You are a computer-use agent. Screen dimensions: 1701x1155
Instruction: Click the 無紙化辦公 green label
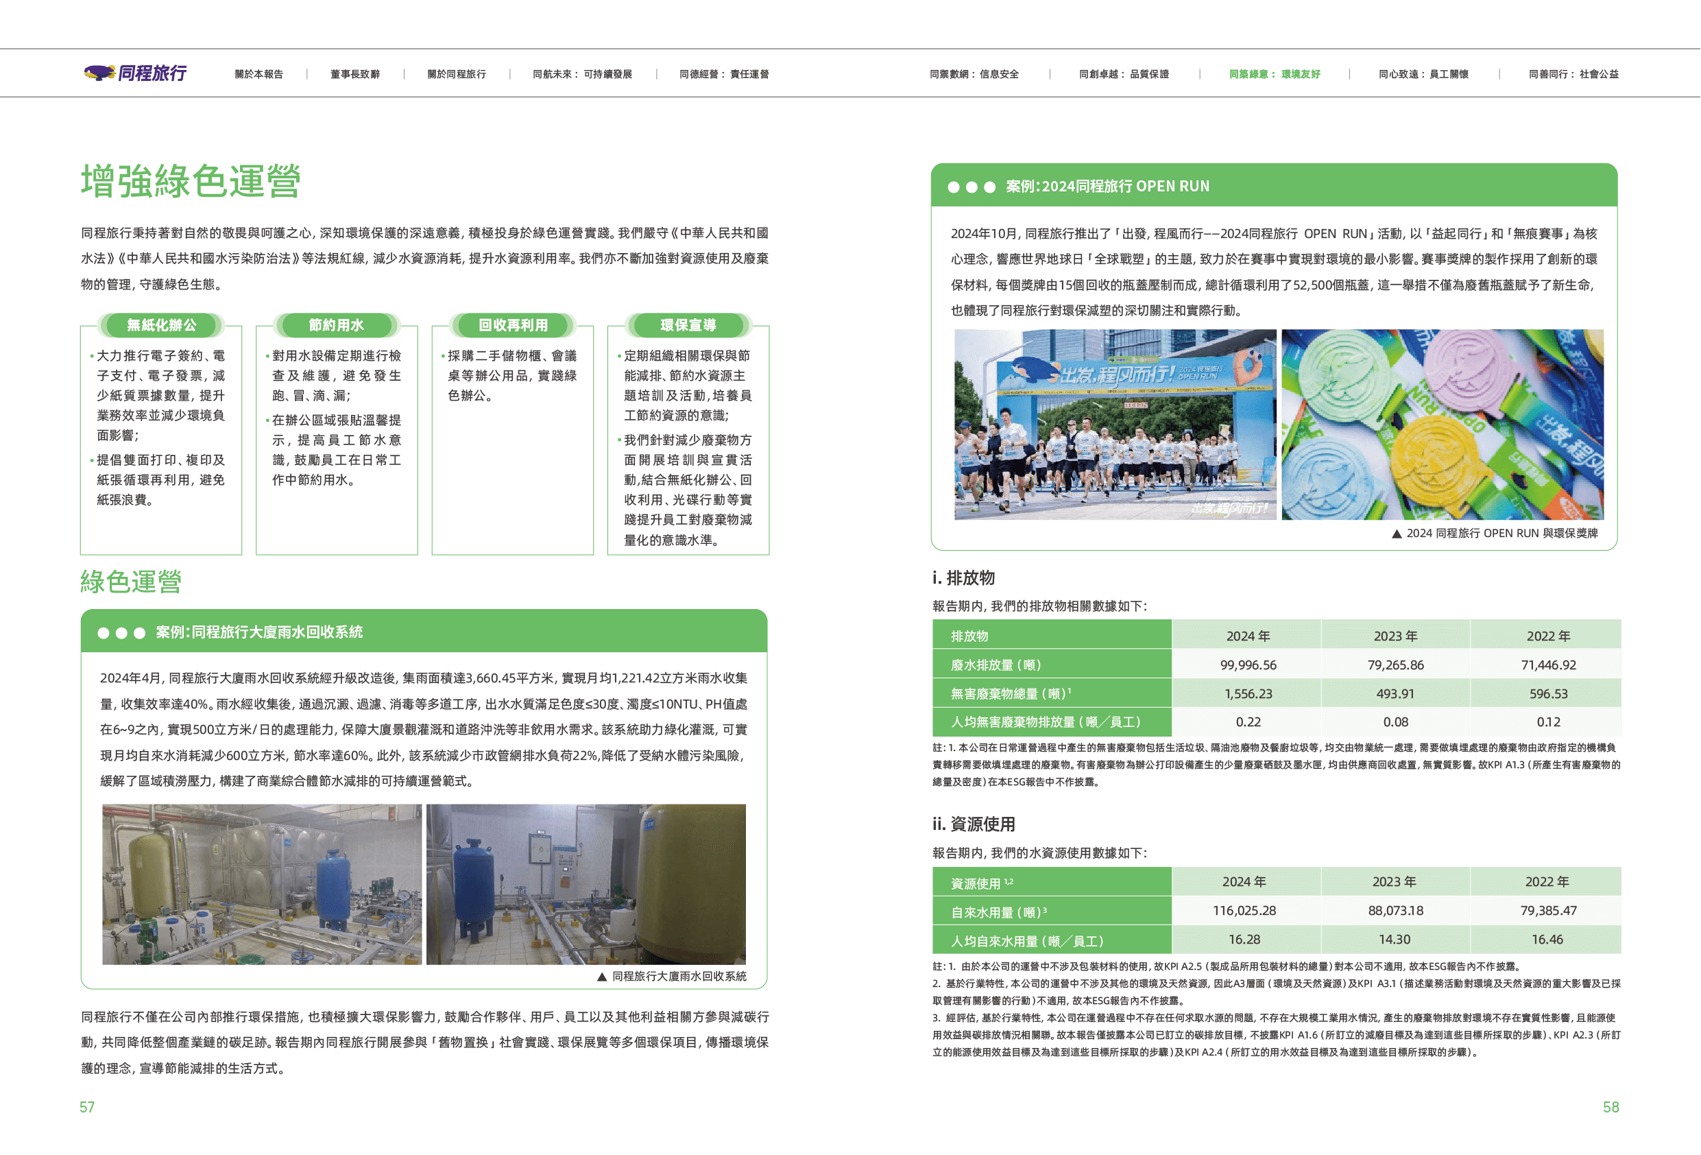(161, 325)
